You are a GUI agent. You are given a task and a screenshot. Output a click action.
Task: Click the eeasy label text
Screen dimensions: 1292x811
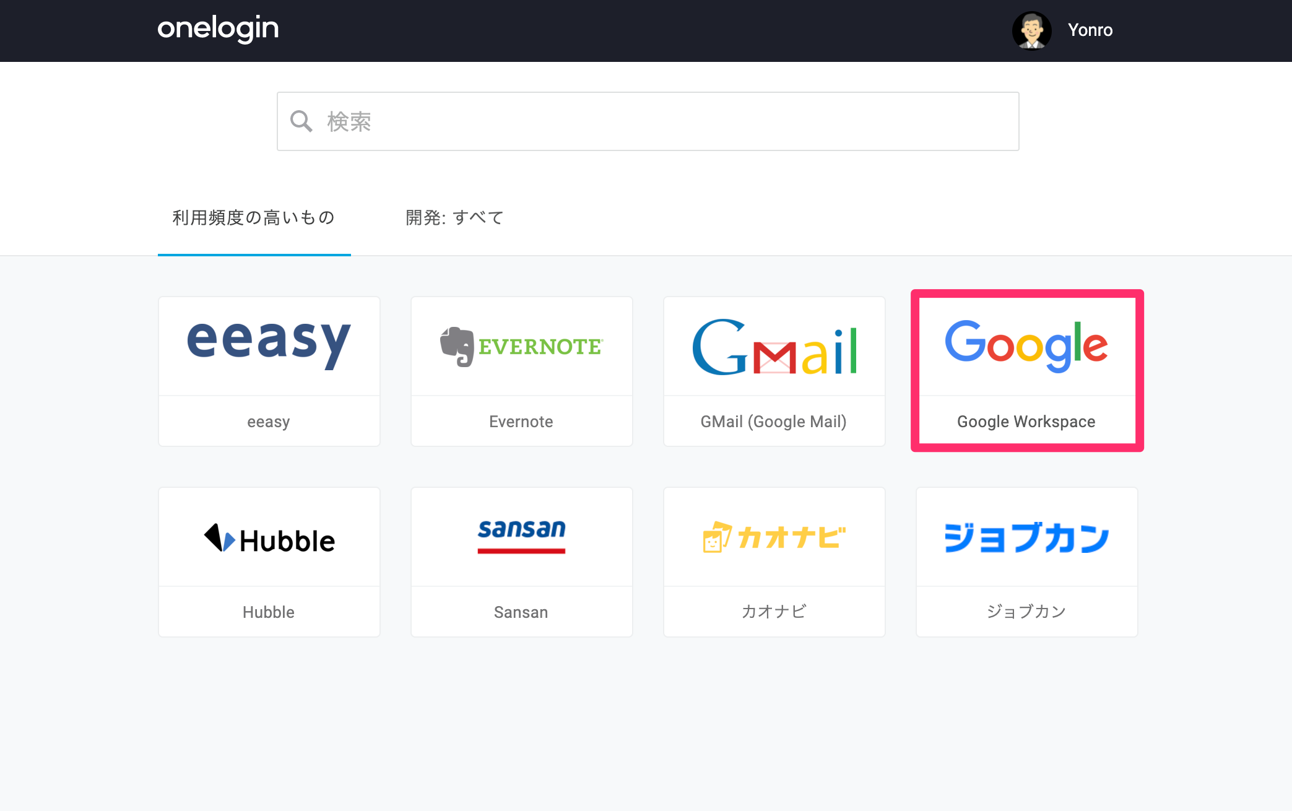[x=269, y=422]
